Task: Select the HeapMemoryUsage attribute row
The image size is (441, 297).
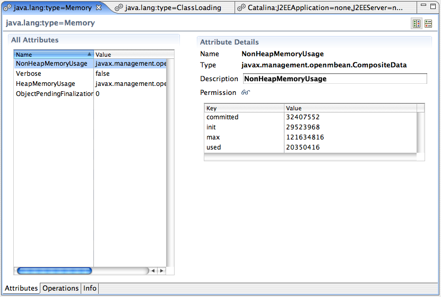Action: click(x=46, y=84)
